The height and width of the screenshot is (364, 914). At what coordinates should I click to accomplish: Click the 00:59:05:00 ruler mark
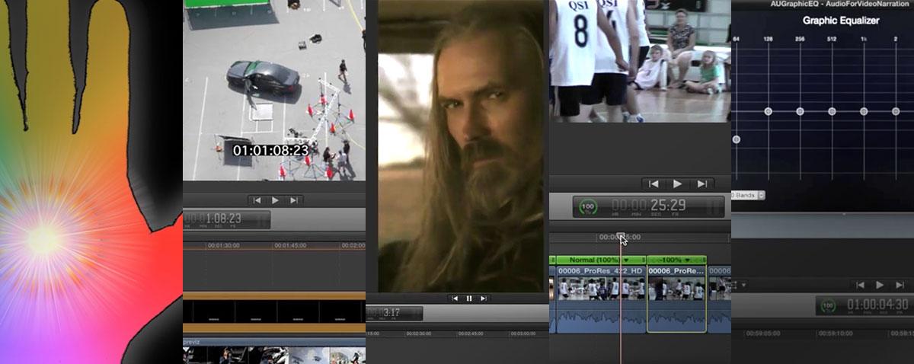click(x=763, y=334)
